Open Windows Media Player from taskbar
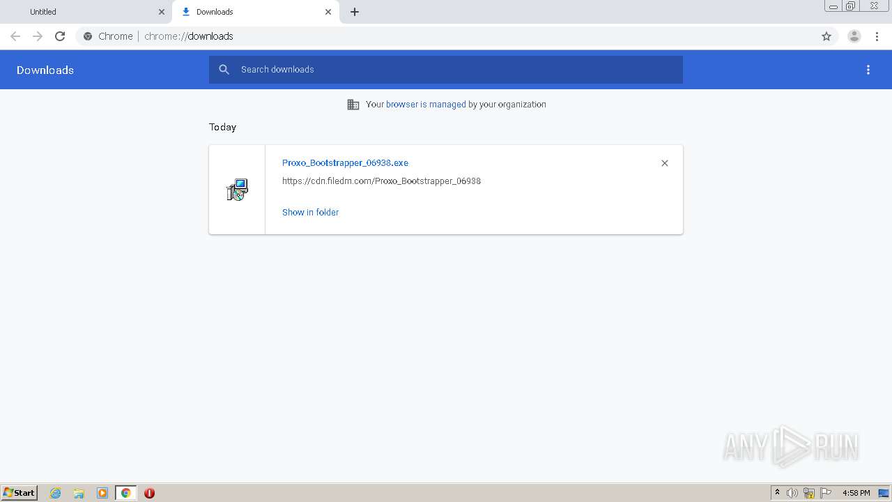 click(102, 493)
